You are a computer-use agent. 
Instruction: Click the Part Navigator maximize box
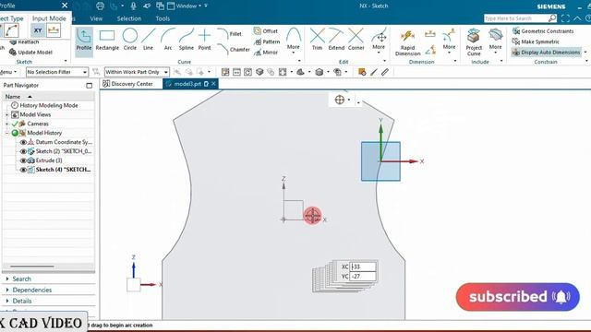[x=89, y=86]
